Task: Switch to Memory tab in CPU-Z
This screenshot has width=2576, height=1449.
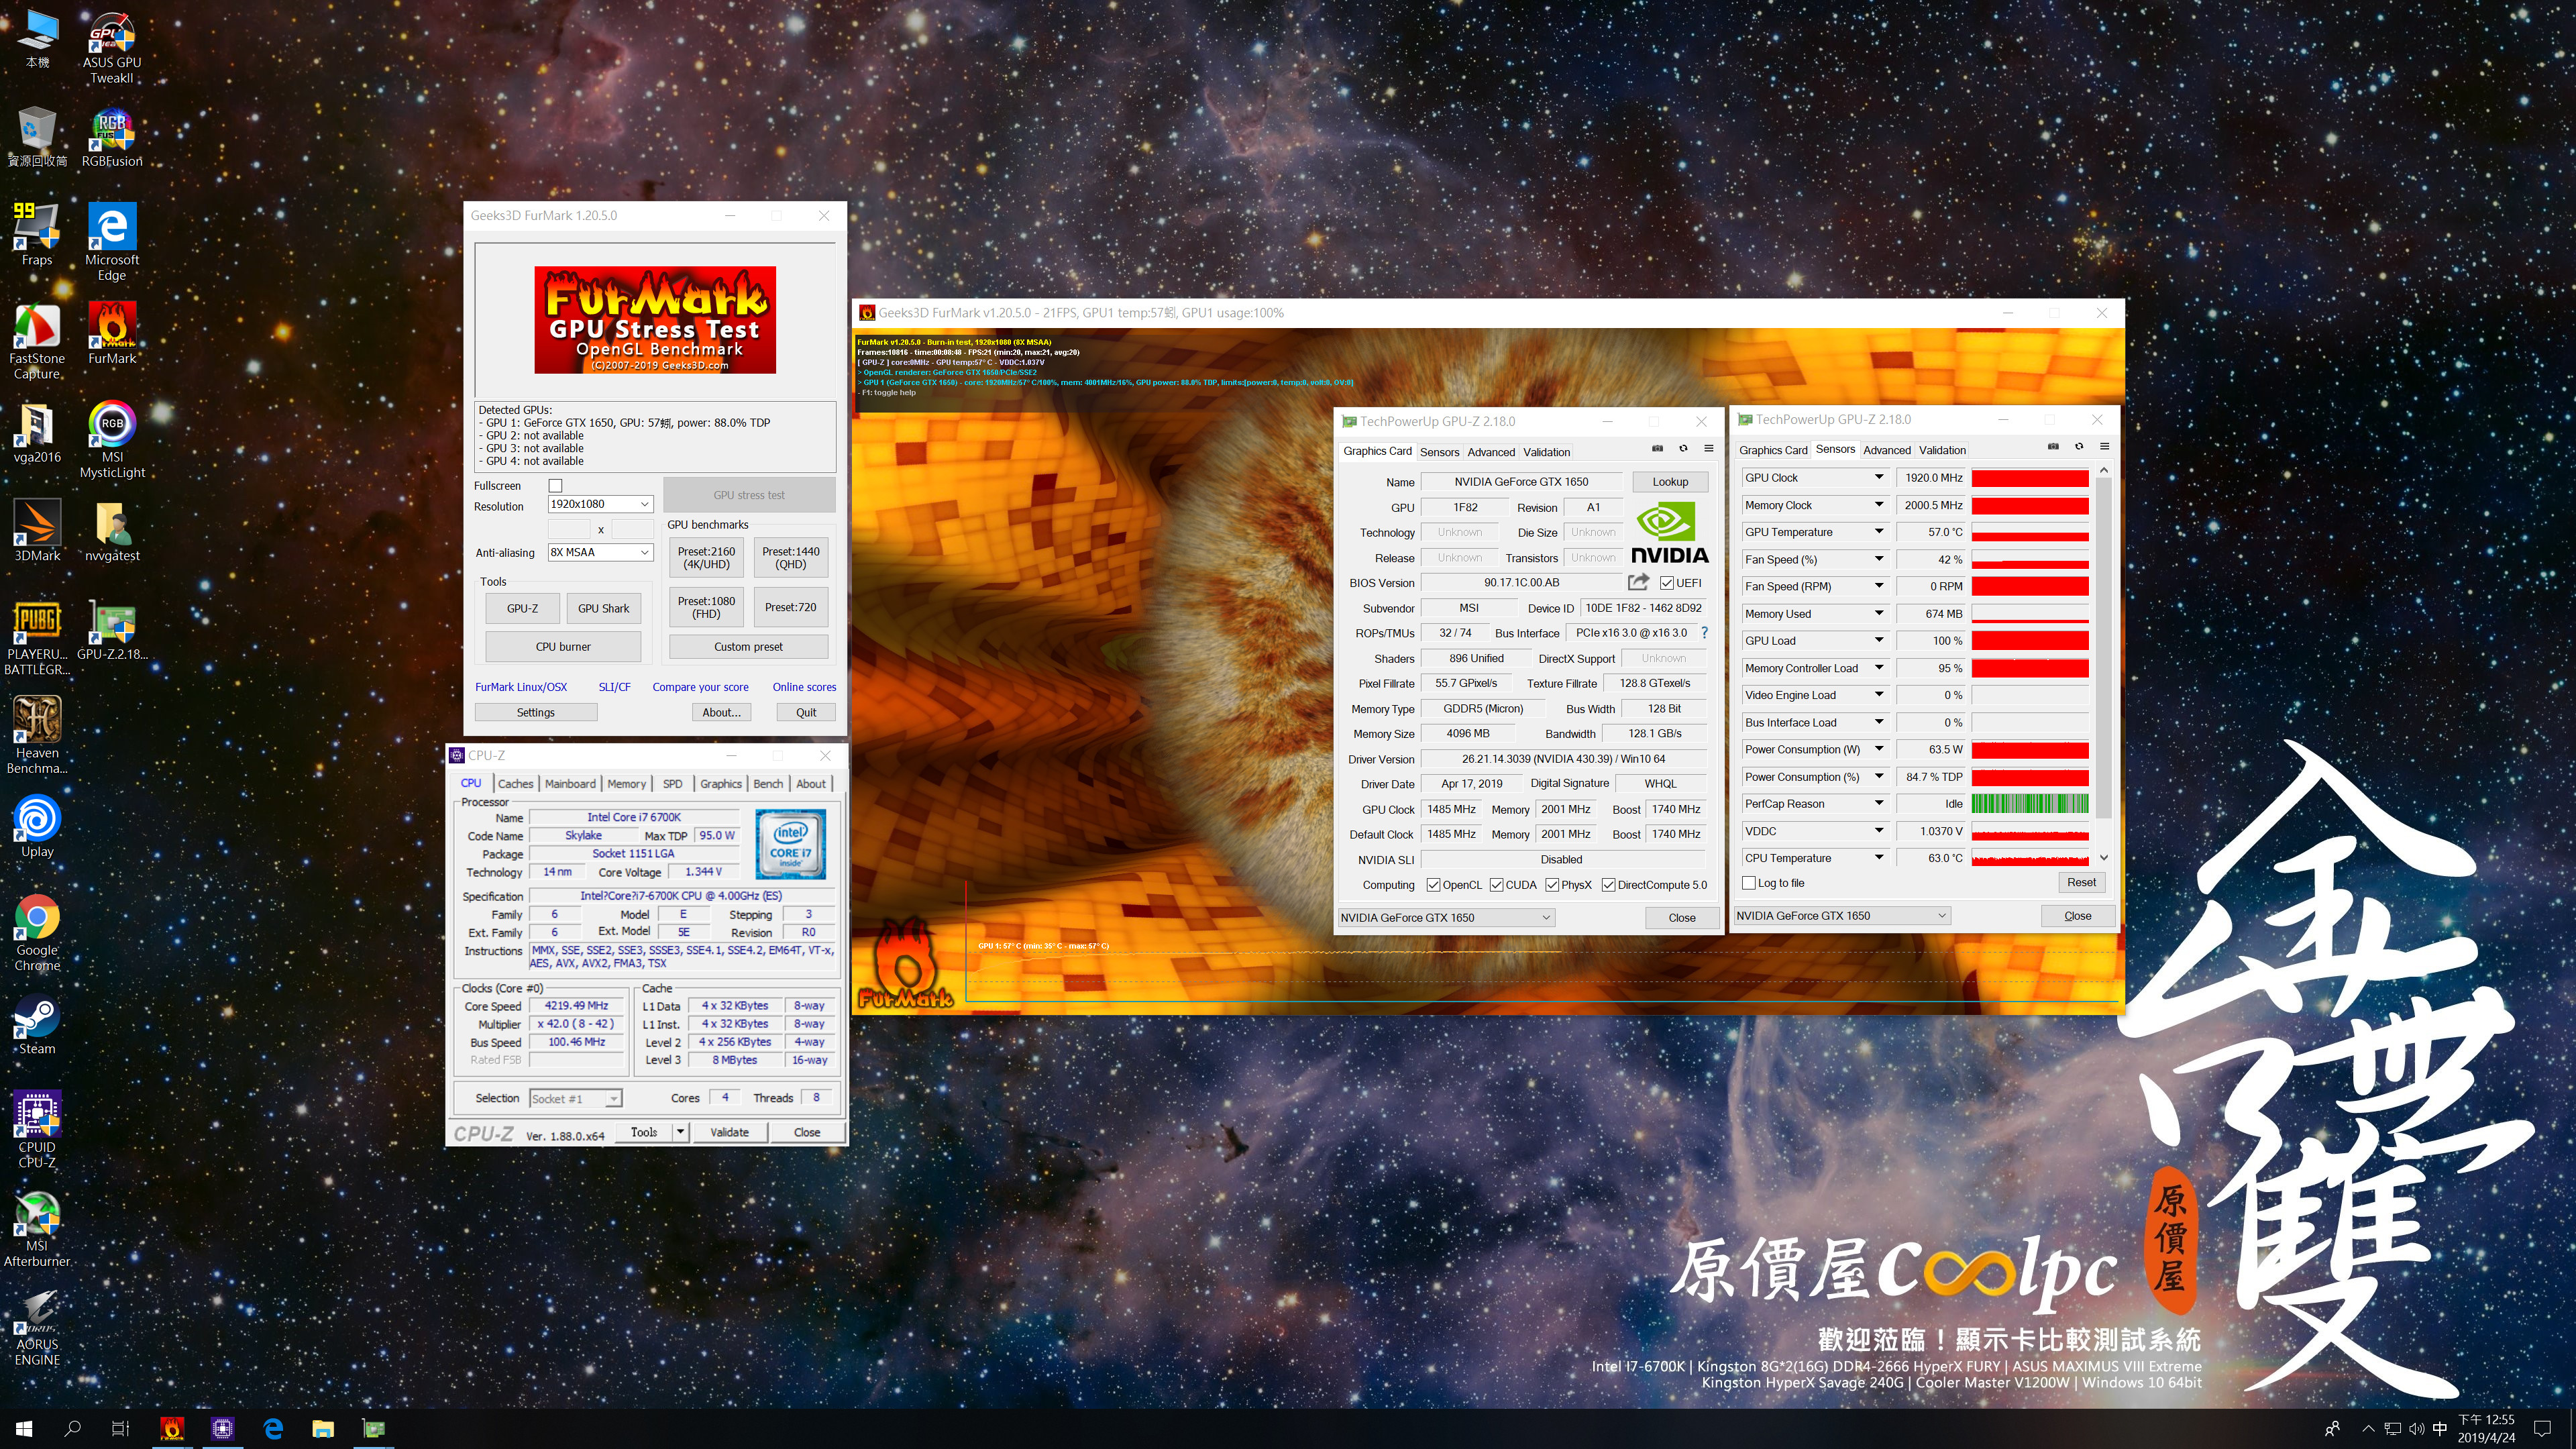Action: pos(626,784)
